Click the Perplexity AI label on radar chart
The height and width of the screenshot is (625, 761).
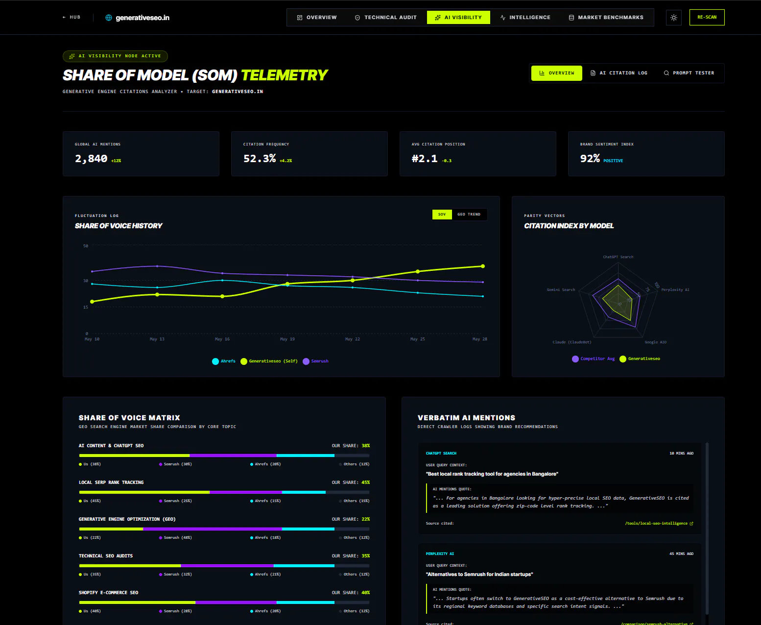pos(675,290)
